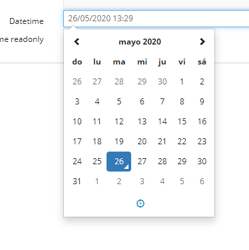The width and height of the screenshot is (249, 250).
Task: Select Friday May 29
Action: pos(182,162)
